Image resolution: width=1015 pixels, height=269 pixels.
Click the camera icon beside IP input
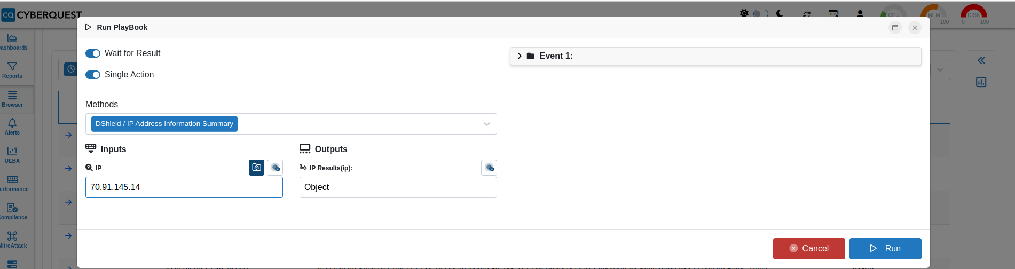click(256, 168)
